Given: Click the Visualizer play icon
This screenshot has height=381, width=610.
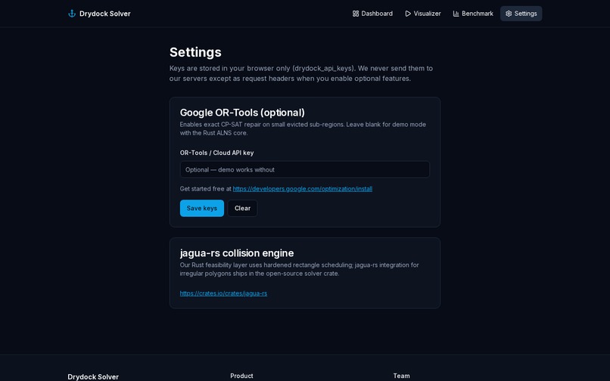Looking at the screenshot, I should coord(408,14).
